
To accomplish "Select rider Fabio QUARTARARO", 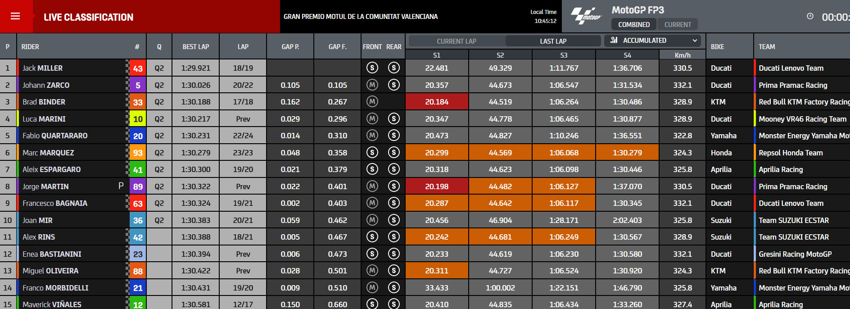I will tap(55, 136).
